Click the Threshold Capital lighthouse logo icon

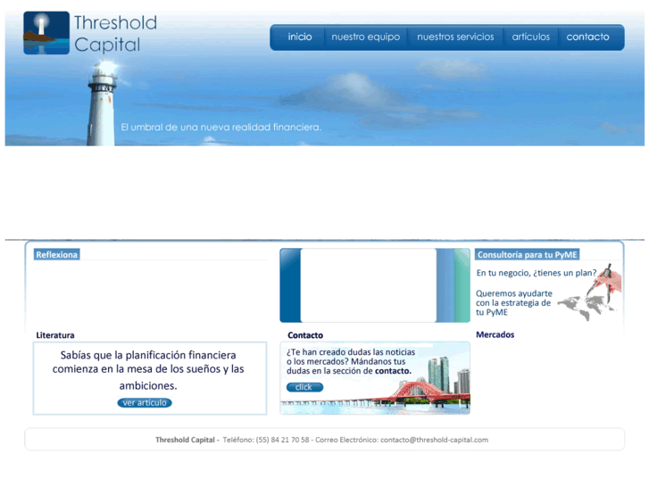click(x=46, y=33)
